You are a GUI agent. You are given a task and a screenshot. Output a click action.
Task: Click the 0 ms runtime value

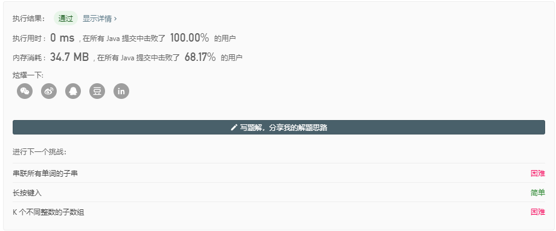62,37
